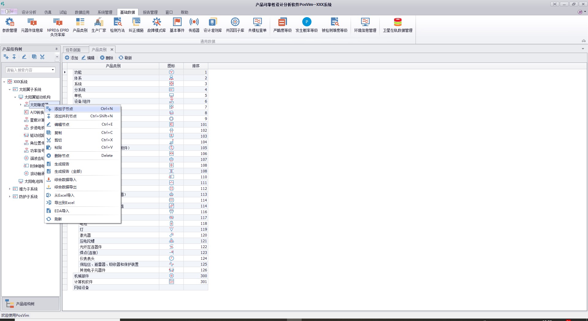Switch to the 任务剖面 tab

[x=73, y=50]
